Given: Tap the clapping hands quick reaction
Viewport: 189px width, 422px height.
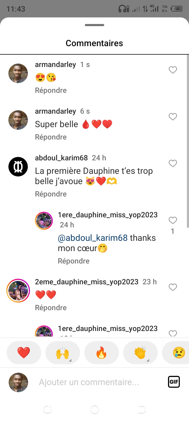Looking at the screenshot, I should point(140,353).
